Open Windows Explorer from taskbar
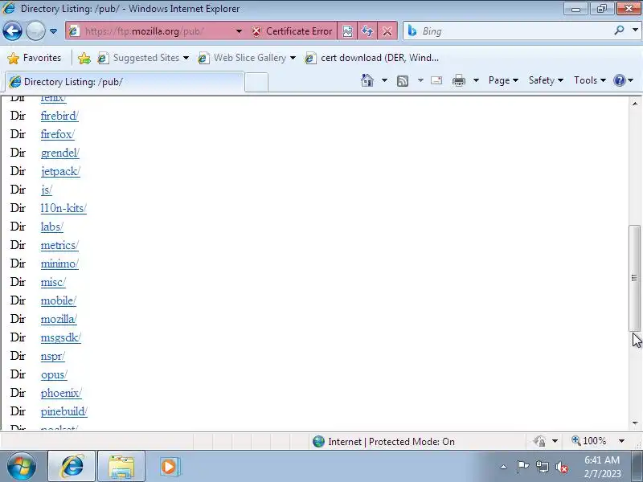 click(x=121, y=467)
